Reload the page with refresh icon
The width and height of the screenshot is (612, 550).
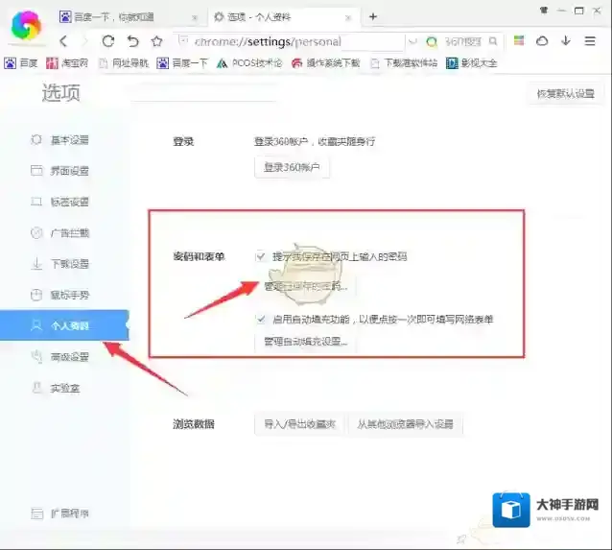pyautogui.click(x=108, y=41)
